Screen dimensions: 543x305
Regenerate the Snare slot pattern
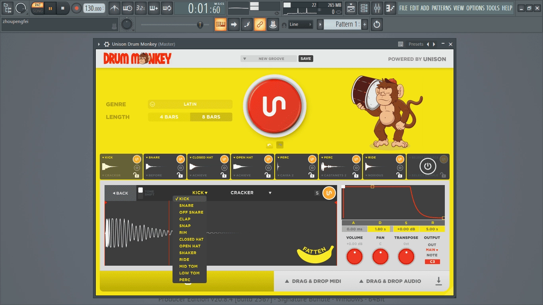pos(180,159)
